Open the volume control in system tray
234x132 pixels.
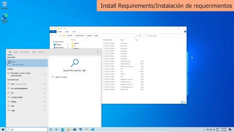214,129
